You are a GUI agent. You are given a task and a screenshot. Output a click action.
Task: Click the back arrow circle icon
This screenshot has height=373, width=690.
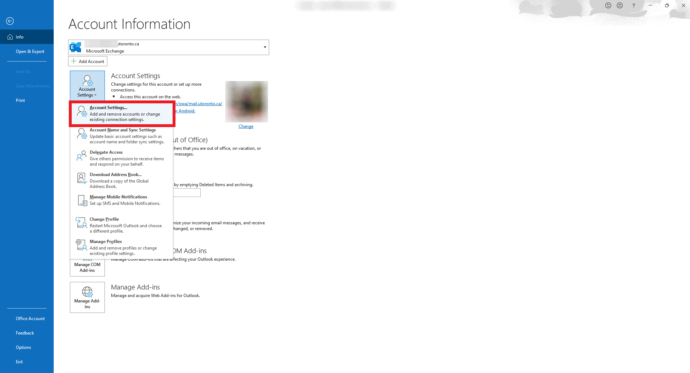[10, 21]
